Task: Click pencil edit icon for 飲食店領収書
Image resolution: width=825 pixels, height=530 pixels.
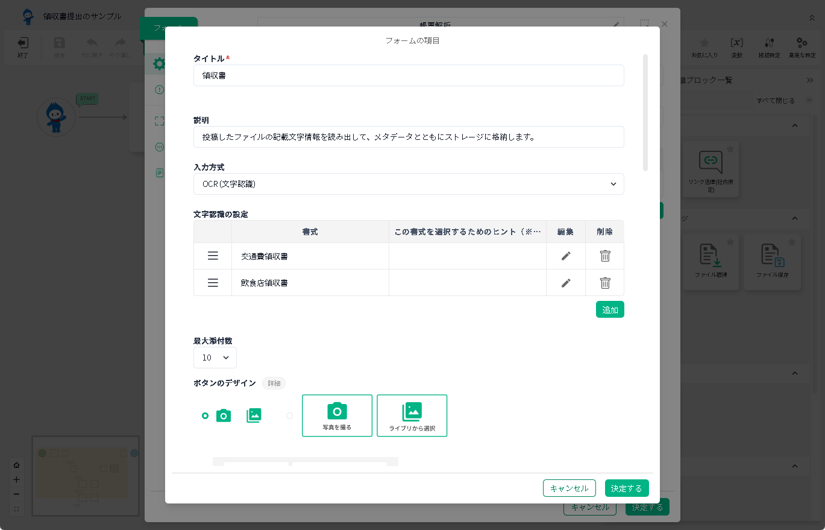Action: [565, 283]
